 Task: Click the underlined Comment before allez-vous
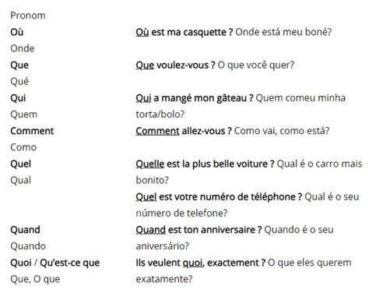pos(157,131)
